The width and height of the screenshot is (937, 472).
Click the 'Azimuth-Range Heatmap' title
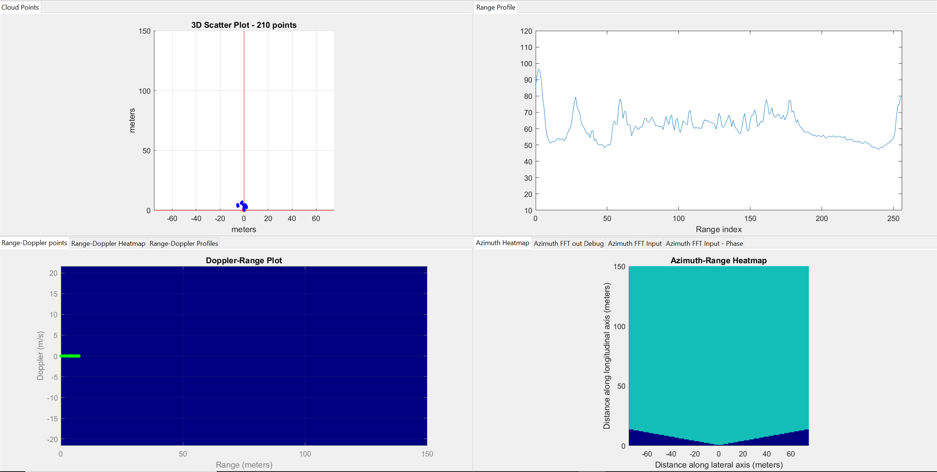[718, 261]
